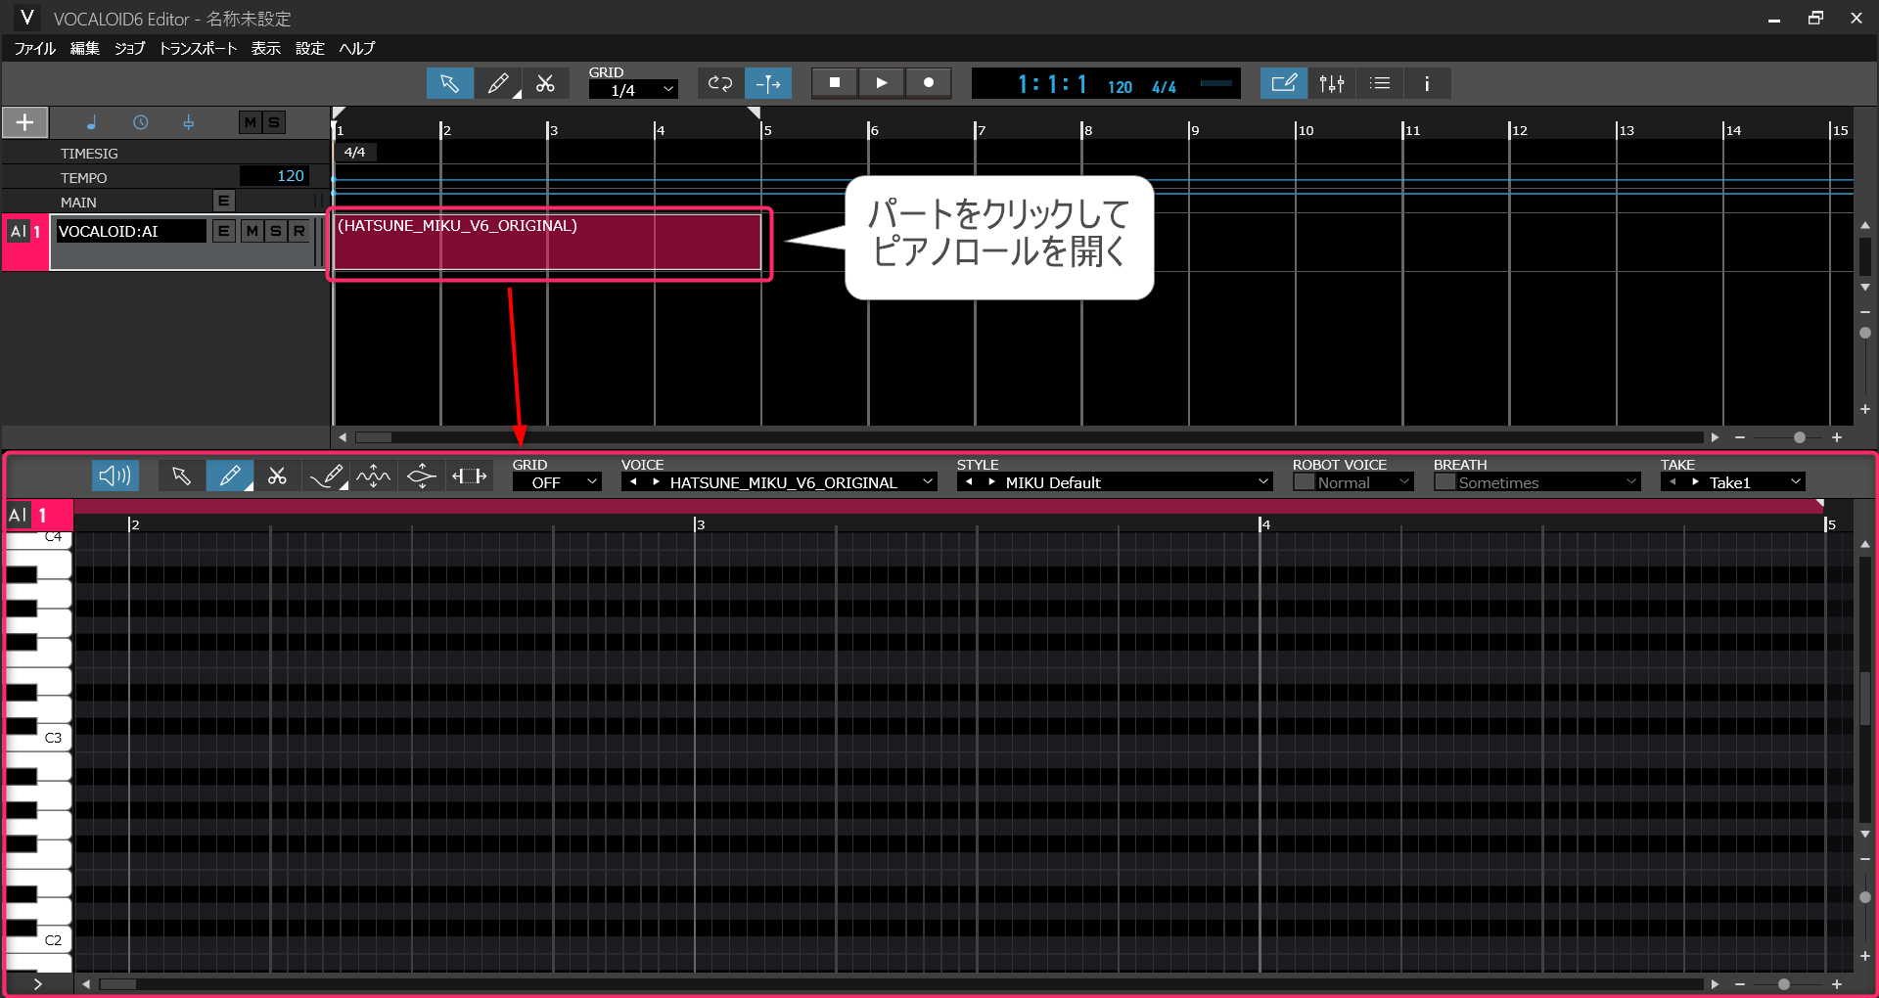The height and width of the screenshot is (998, 1879).
Task: Open the ヘルプ menu
Action: pos(357,48)
